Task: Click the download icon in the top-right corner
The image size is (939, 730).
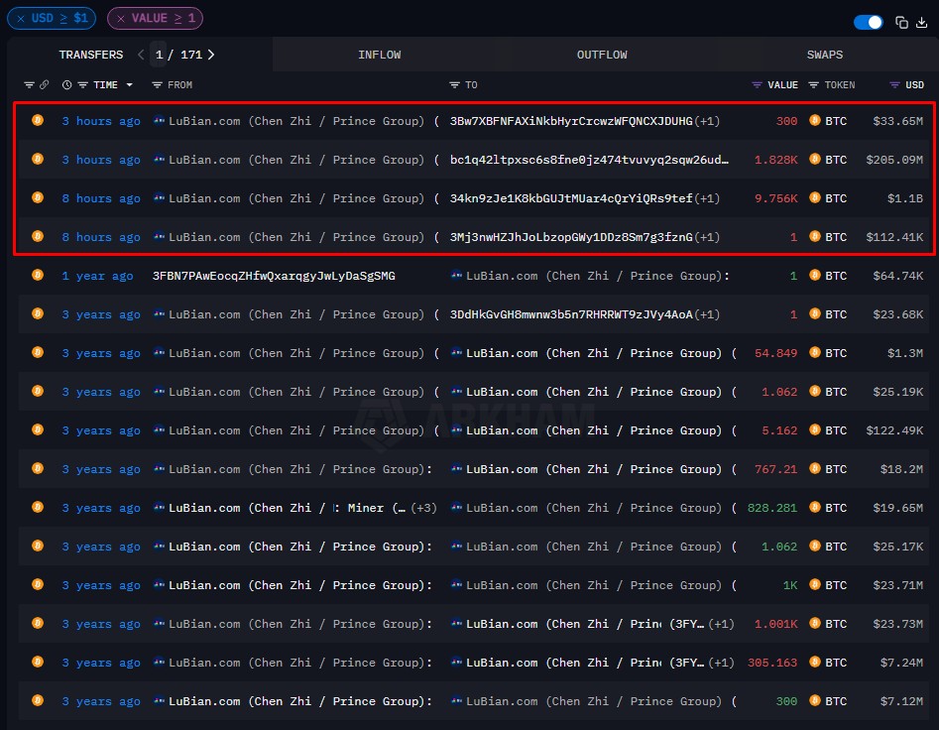Action: click(922, 22)
